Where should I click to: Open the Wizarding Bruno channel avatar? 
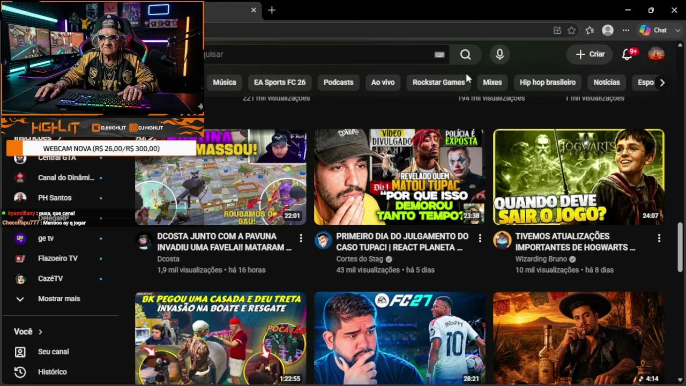(x=502, y=241)
